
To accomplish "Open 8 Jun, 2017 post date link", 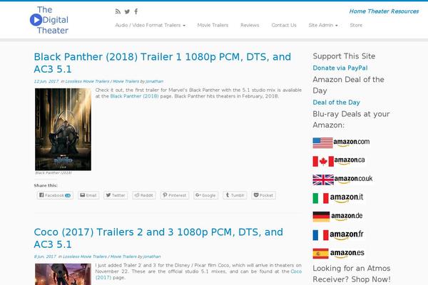I will [x=45, y=256].
